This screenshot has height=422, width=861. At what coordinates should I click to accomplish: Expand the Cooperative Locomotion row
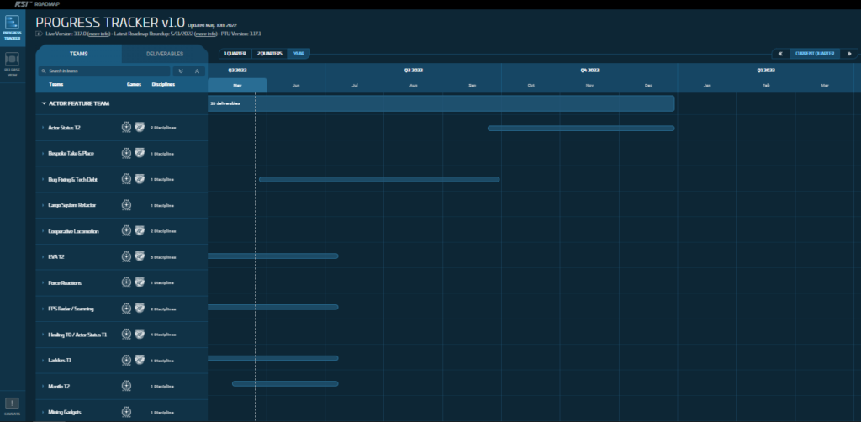[43, 231]
